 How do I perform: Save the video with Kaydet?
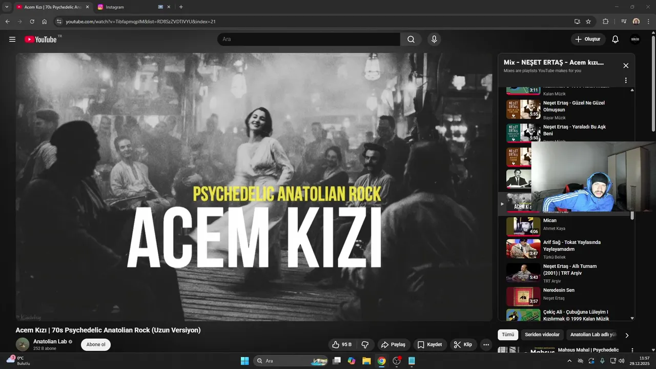click(x=429, y=344)
